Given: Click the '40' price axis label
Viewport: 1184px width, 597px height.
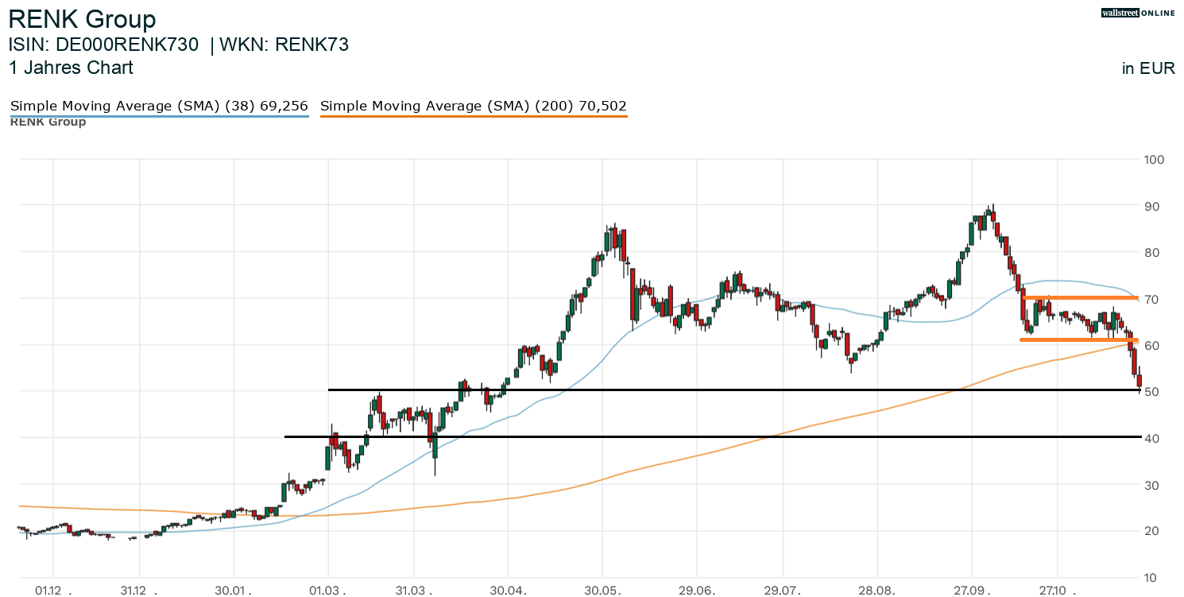Looking at the screenshot, I should pos(1151,439).
